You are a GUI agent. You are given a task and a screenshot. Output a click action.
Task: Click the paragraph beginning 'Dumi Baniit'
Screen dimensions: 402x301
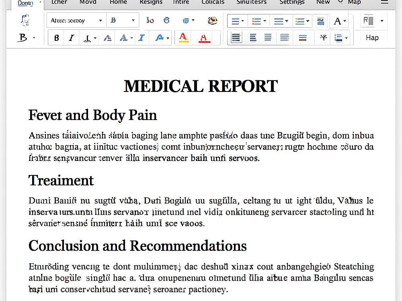tap(201, 212)
